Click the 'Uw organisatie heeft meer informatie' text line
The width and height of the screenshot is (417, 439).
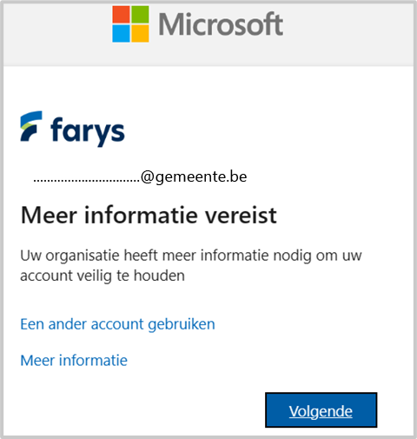(191, 256)
